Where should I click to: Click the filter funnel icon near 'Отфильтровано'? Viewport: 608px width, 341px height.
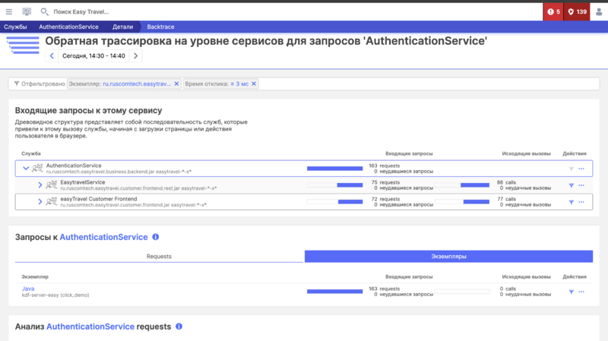click(17, 84)
